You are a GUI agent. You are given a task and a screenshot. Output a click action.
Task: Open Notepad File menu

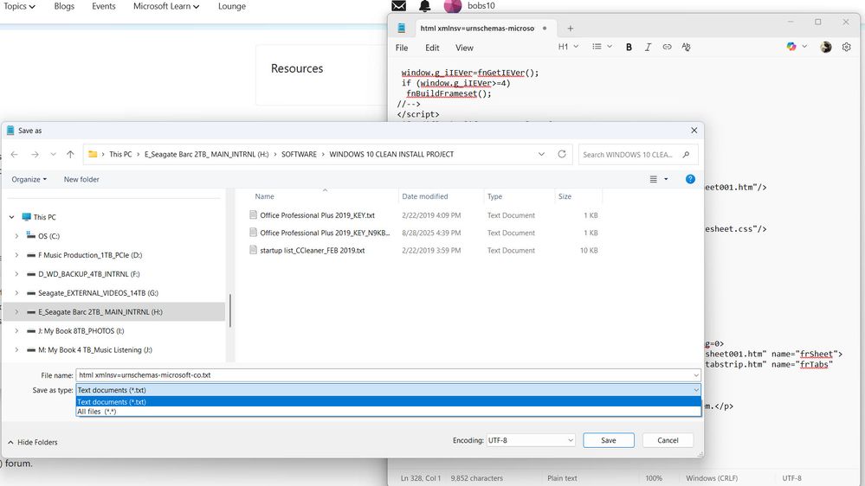pos(402,48)
